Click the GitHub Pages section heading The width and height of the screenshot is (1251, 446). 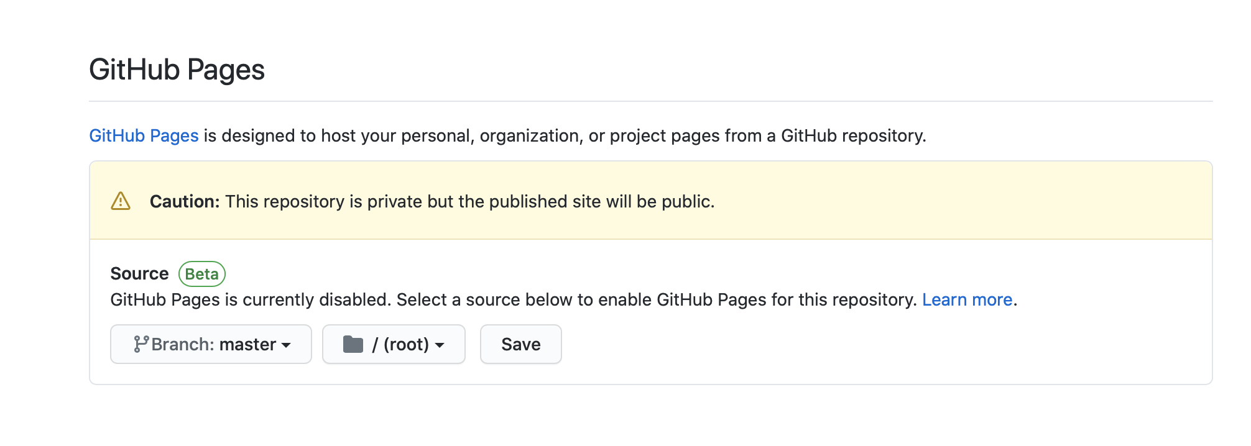(177, 70)
